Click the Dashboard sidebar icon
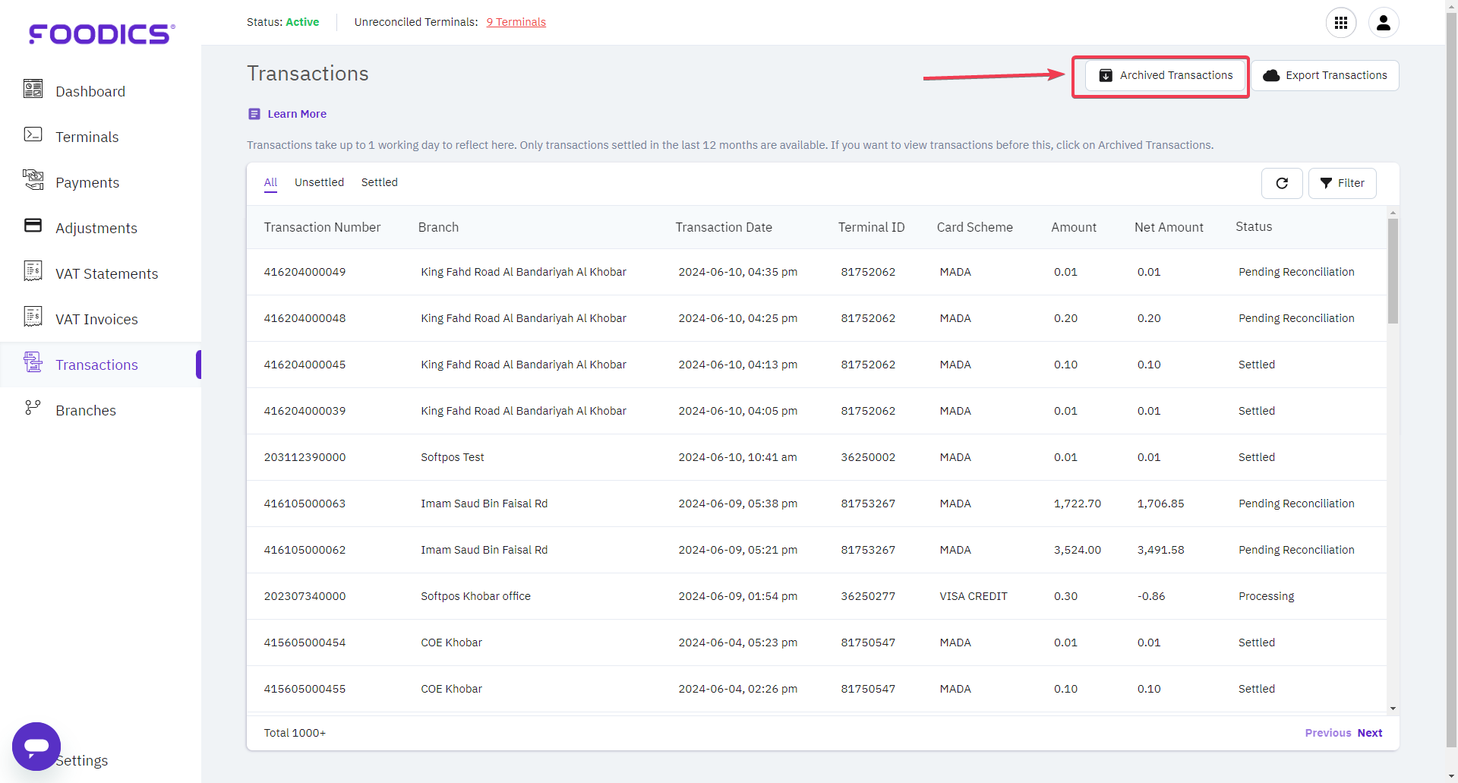The image size is (1458, 783). click(33, 90)
